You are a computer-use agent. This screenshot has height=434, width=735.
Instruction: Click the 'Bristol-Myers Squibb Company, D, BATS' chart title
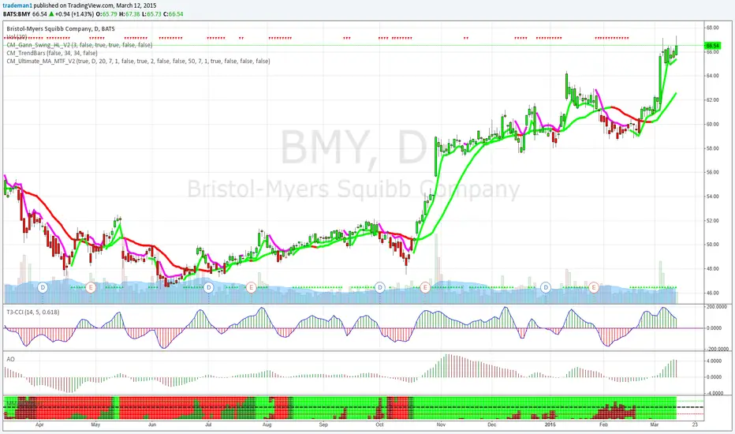61,28
